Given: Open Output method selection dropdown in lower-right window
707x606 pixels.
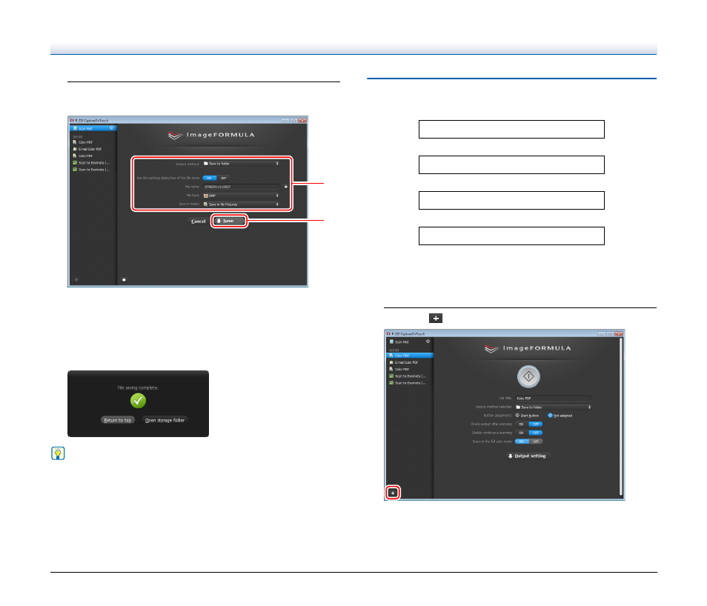Looking at the screenshot, I should [554, 407].
